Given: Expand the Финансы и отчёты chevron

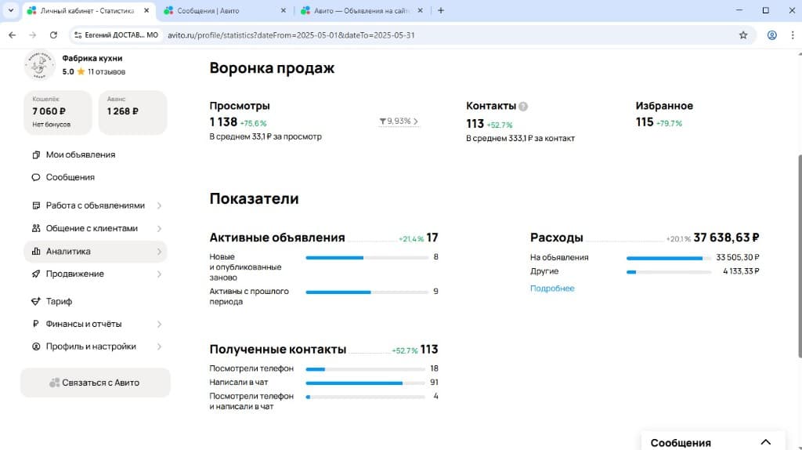Looking at the screenshot, I should (159, 324).
